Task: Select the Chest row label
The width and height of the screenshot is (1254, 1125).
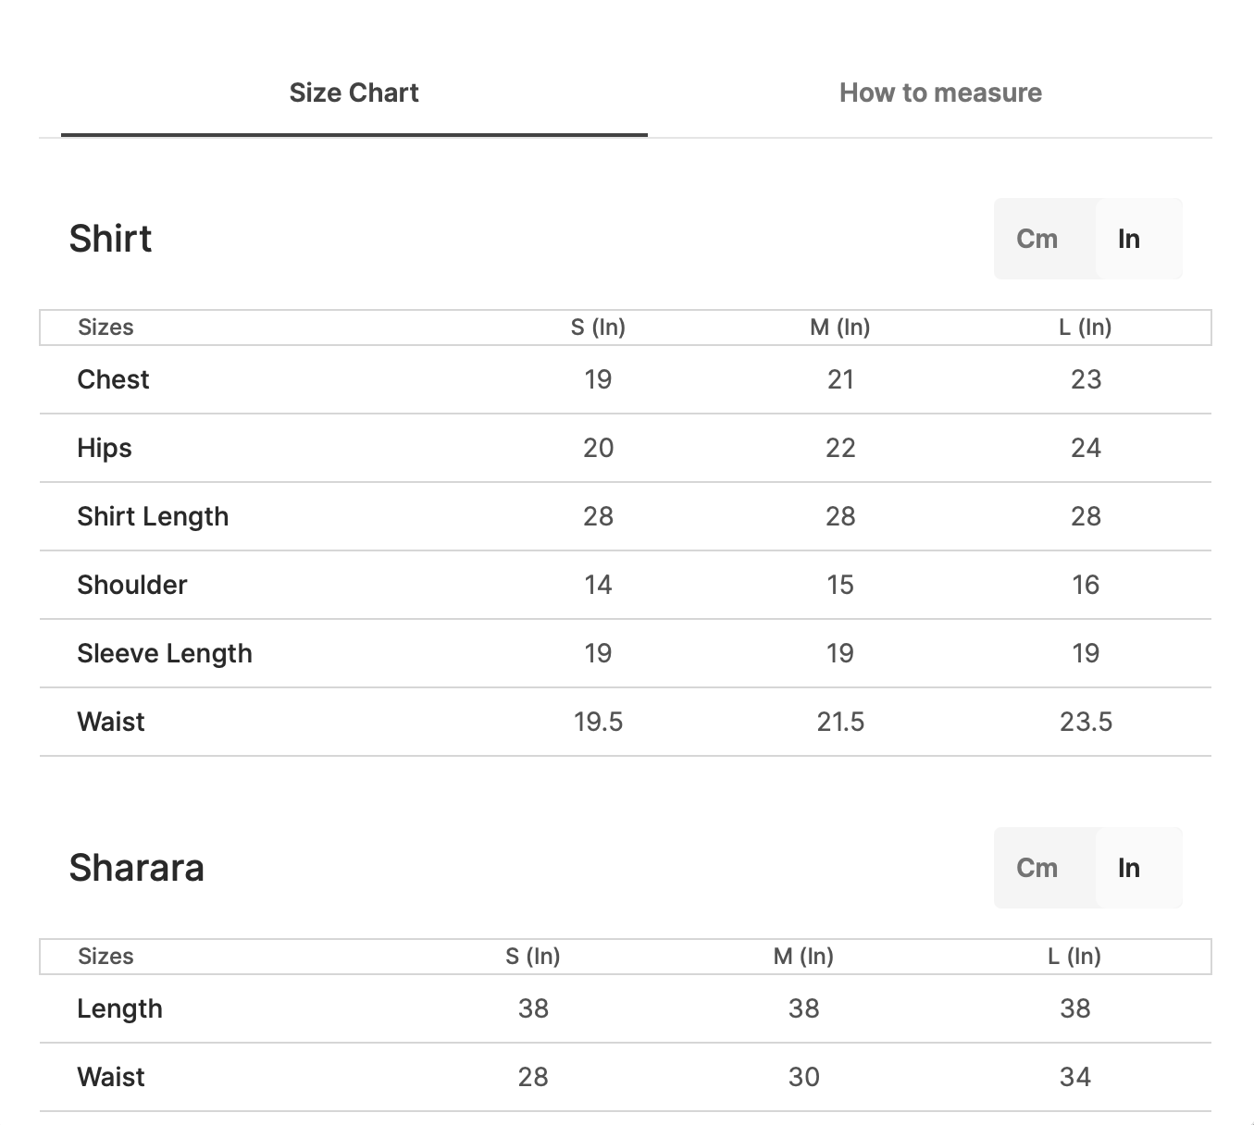Action: [x=113, y=379]
